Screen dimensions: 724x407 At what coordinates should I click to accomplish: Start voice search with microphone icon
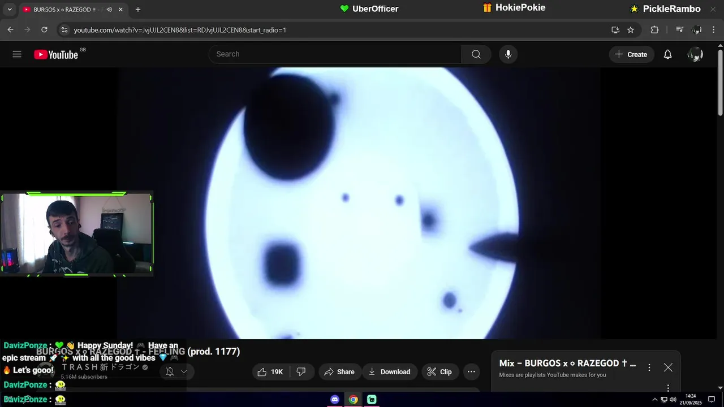point(508,54)
